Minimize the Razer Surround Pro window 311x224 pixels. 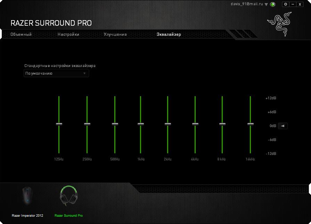pyautogui.click(x=293, y=4)
